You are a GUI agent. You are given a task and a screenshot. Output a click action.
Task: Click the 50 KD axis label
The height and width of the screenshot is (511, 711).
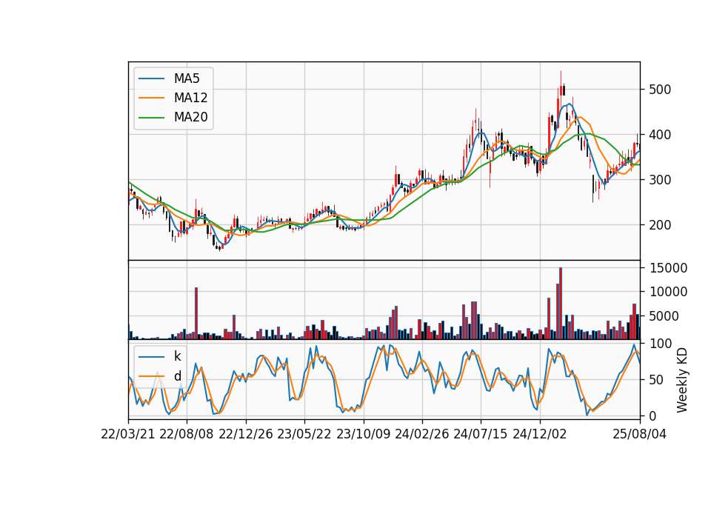[x=656, y=379]
